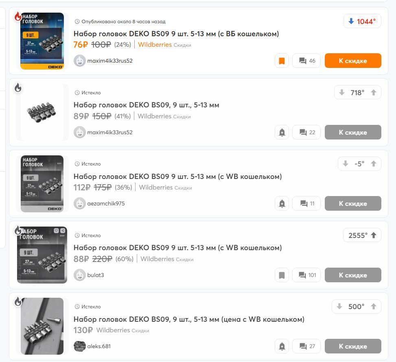Upvote the deal rated 2555°
The width and height of the screenshot is (396, 362).
374,235
